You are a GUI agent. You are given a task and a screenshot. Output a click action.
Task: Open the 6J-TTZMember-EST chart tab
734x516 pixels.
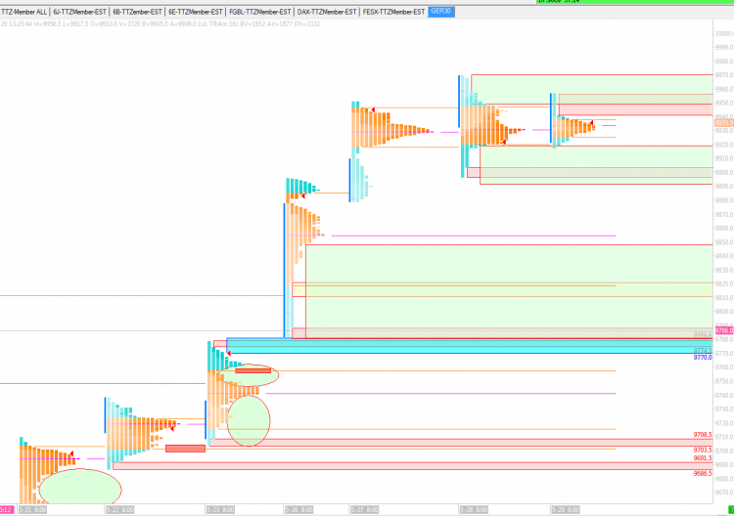pyautogui.click(x=79, y=12)
